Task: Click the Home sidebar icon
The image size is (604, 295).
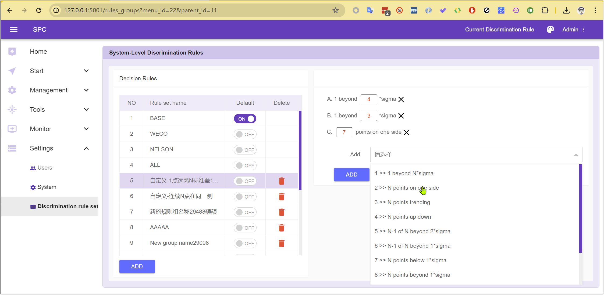Action: click(12, 52)
